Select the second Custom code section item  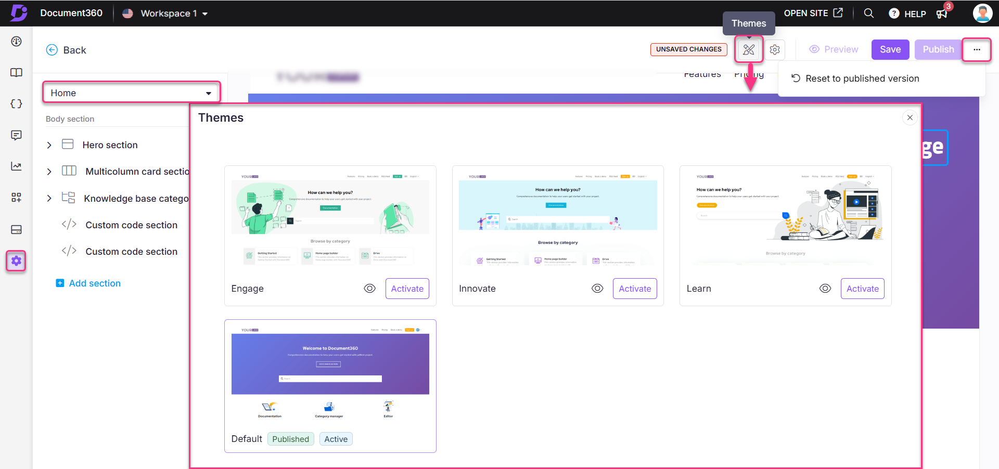click(131, 251)
